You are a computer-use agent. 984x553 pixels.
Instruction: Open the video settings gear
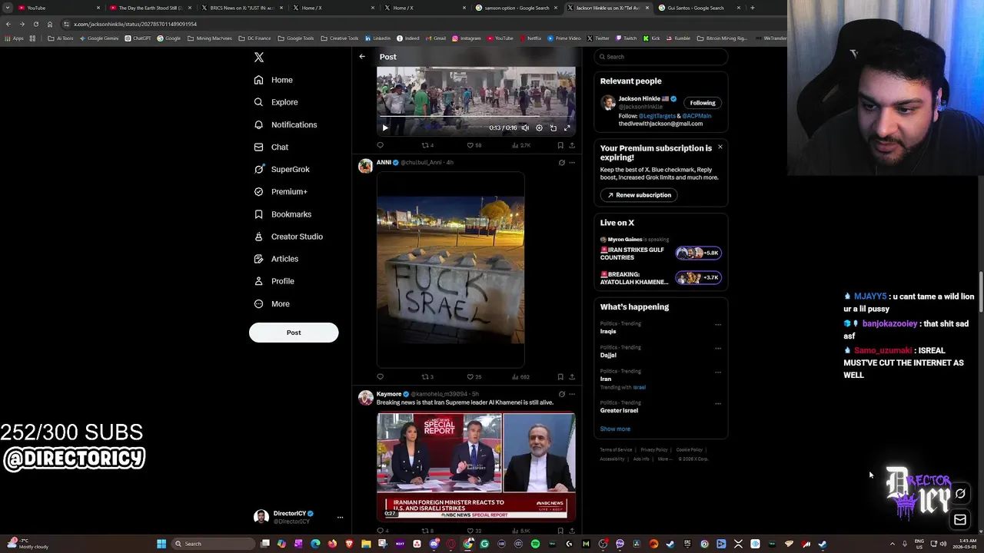click(x=539, y=127)
